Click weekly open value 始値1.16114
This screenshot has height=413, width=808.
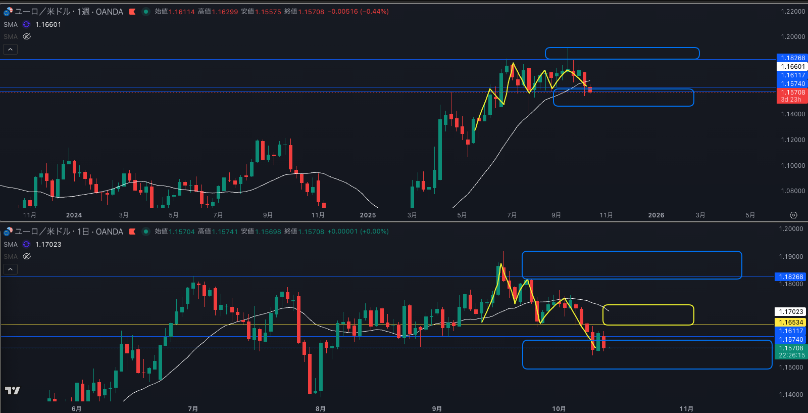[x=175, y=12]
